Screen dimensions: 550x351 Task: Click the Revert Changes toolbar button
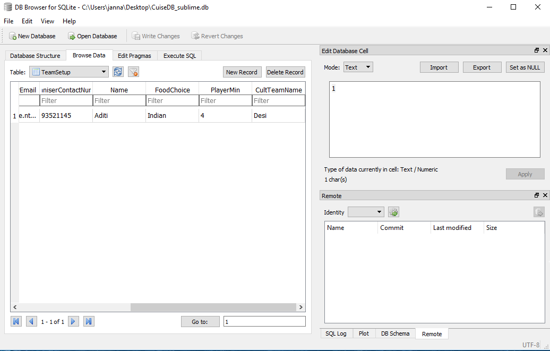(x=217, y=36)
